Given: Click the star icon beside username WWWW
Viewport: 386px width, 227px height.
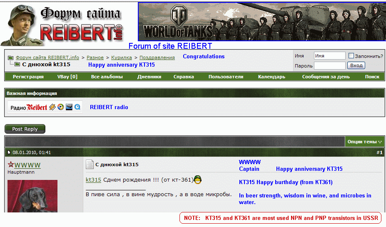Looking at the screenshot, I should [x=10, y=164].
